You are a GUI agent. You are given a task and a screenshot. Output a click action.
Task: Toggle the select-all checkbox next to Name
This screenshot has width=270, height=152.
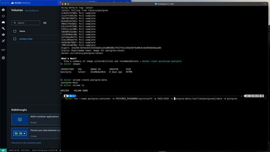15,31
